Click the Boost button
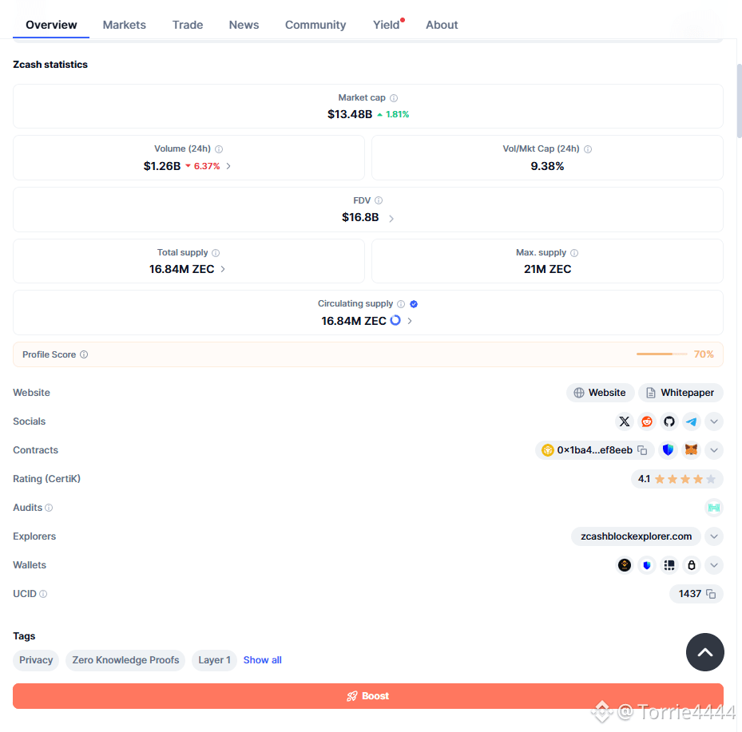 (367, 696)
